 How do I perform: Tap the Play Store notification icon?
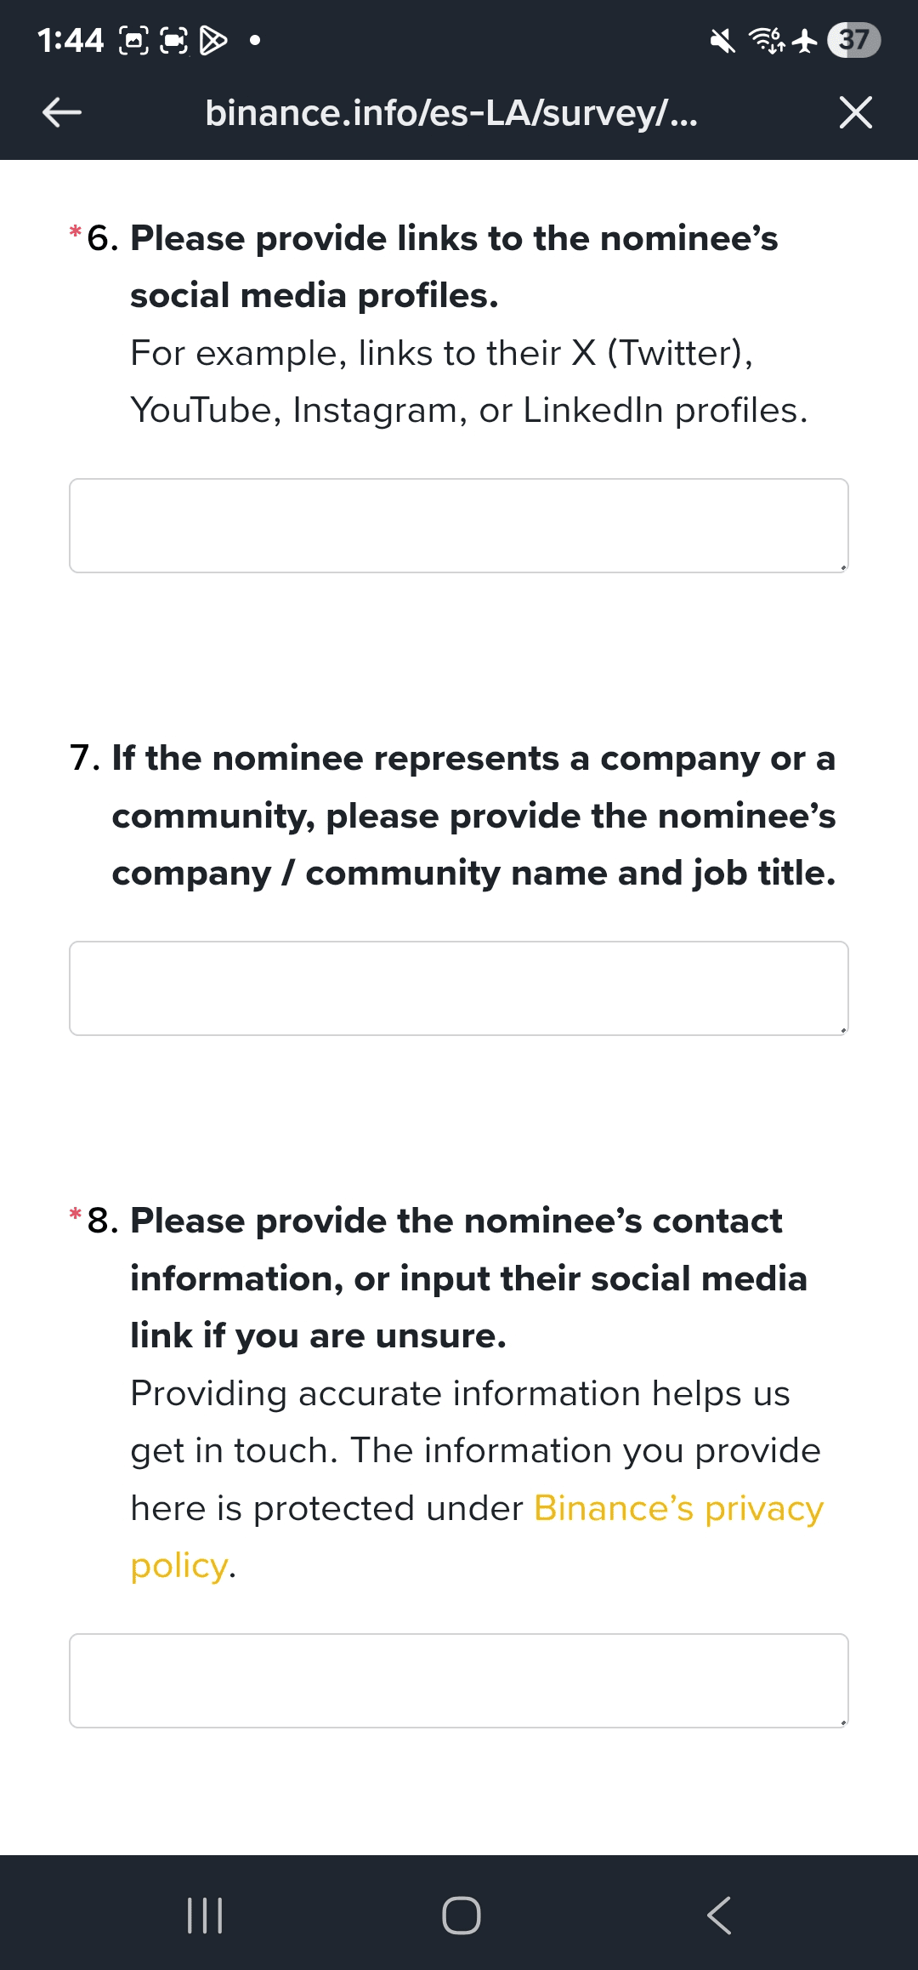click(212, 40)
